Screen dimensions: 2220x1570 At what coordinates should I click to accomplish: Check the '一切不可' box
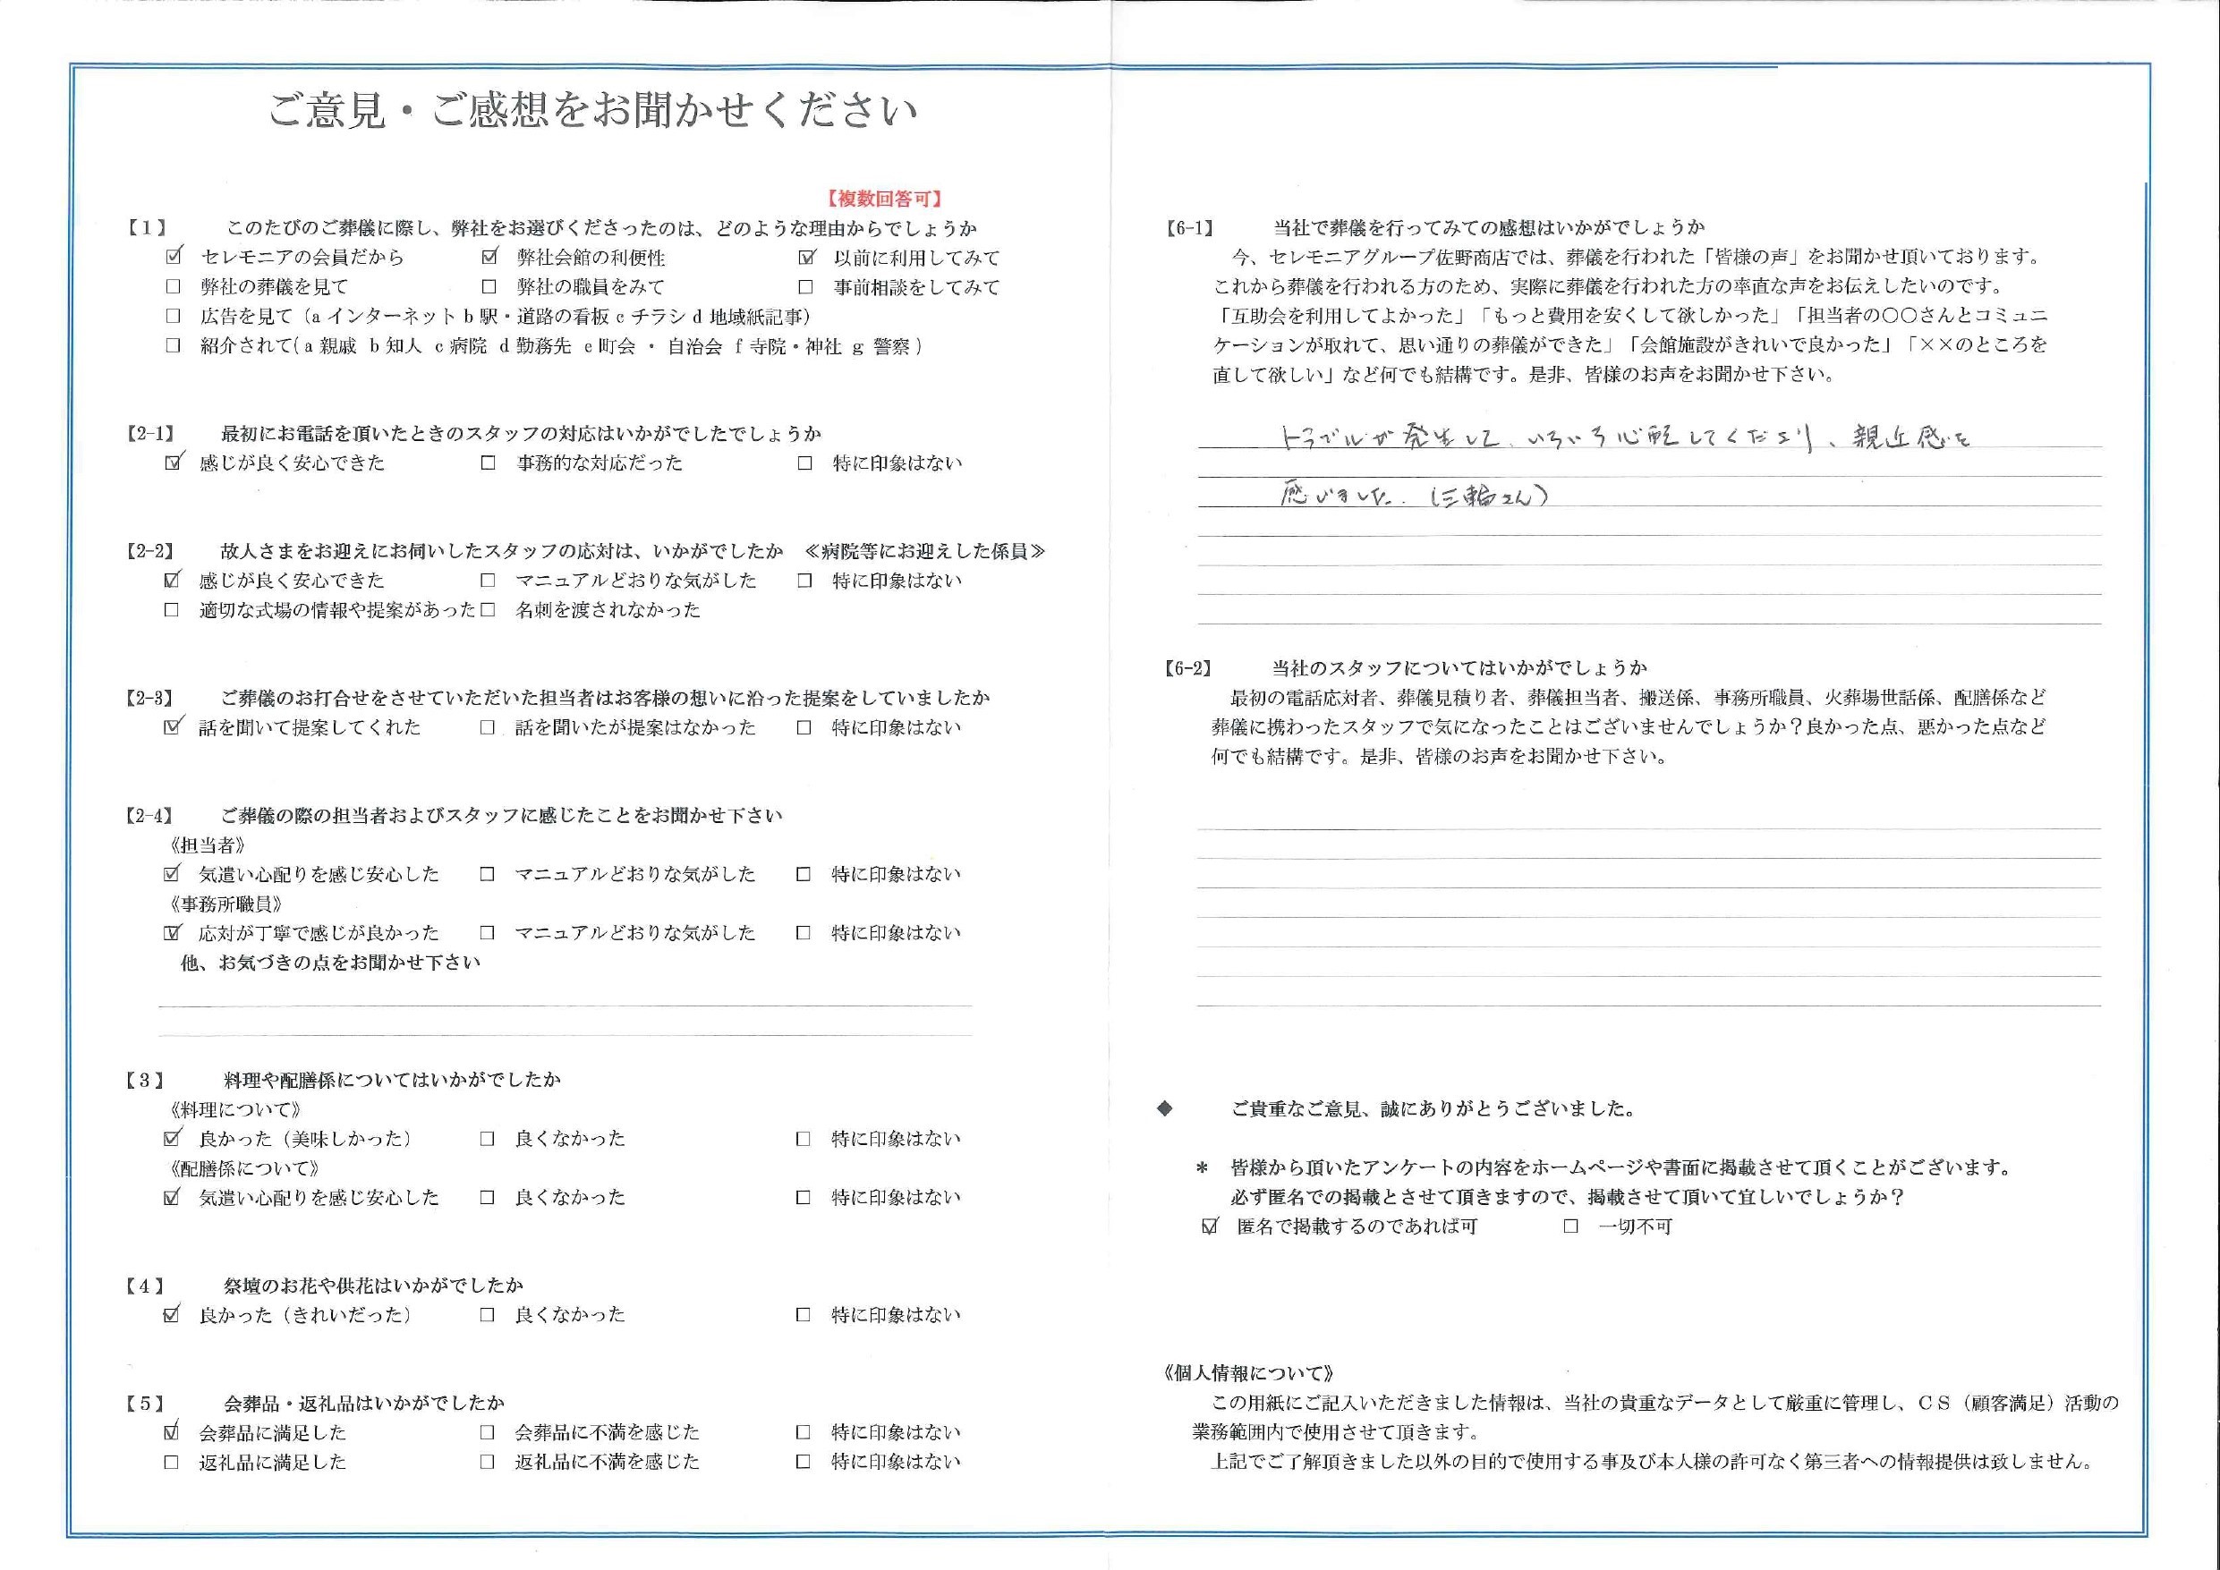(x=1571, y=1226)
